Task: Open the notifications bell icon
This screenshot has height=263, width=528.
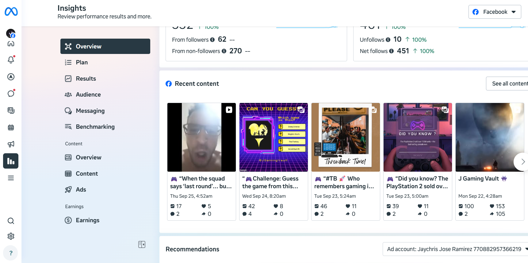Action: click(11, 60)
